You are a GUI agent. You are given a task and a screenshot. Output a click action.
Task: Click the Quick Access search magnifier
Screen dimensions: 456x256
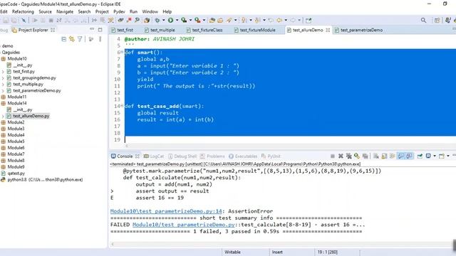(423, 21)
